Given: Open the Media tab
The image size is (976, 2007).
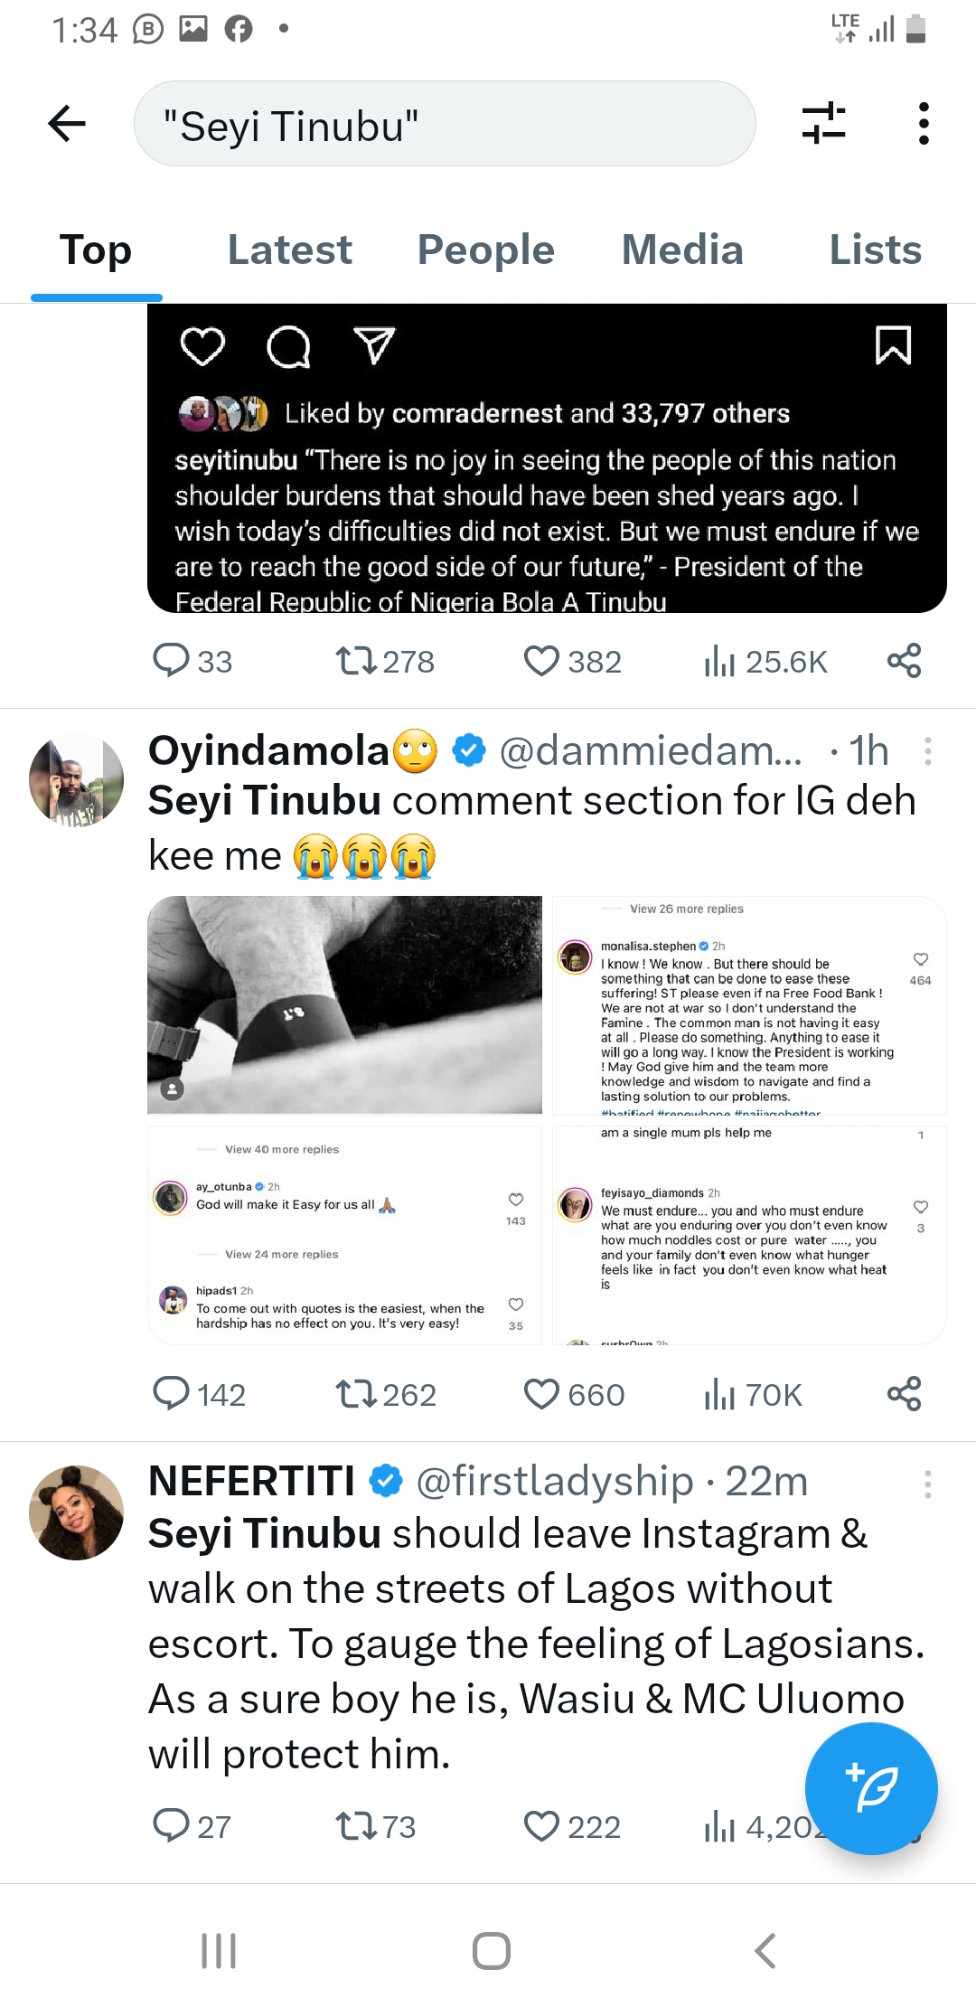Looking at the screenshot, I should pyautogui.click(x=682, y=250).
